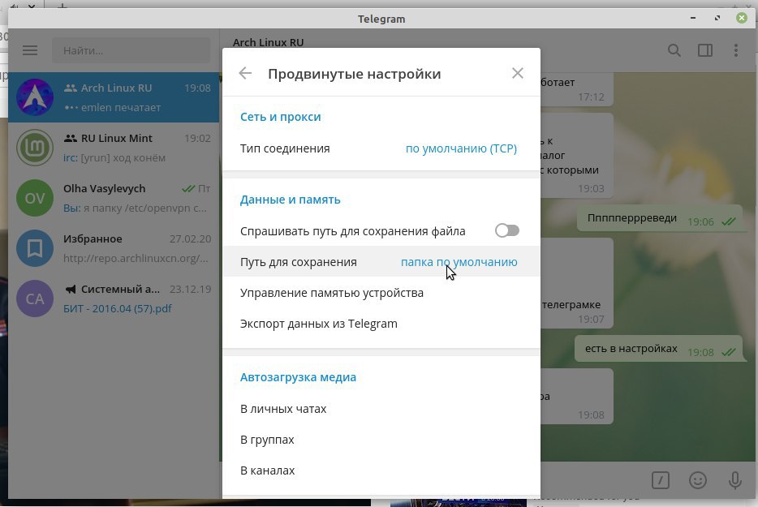This screenshot has width=758, height=507.
Task: Open the Olha Vasylevych chat
Action: 114,198
